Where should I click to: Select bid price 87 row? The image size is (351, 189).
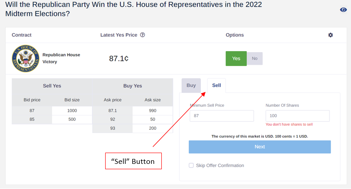(x=52, y=111)
